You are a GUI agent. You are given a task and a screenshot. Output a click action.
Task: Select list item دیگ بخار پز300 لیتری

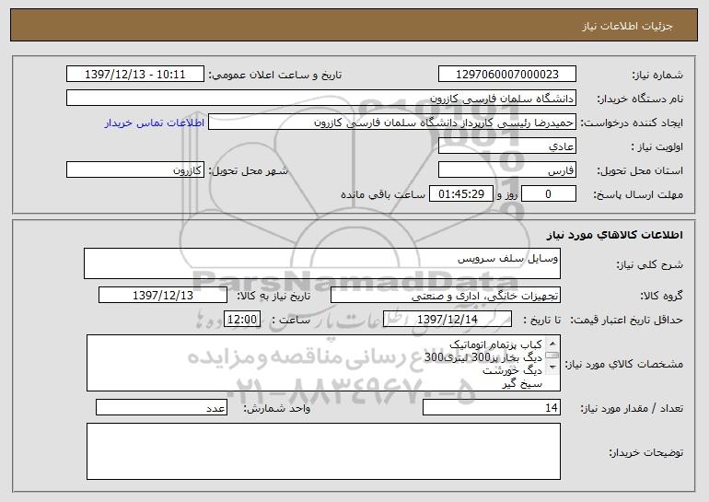[x=483, y=357]
